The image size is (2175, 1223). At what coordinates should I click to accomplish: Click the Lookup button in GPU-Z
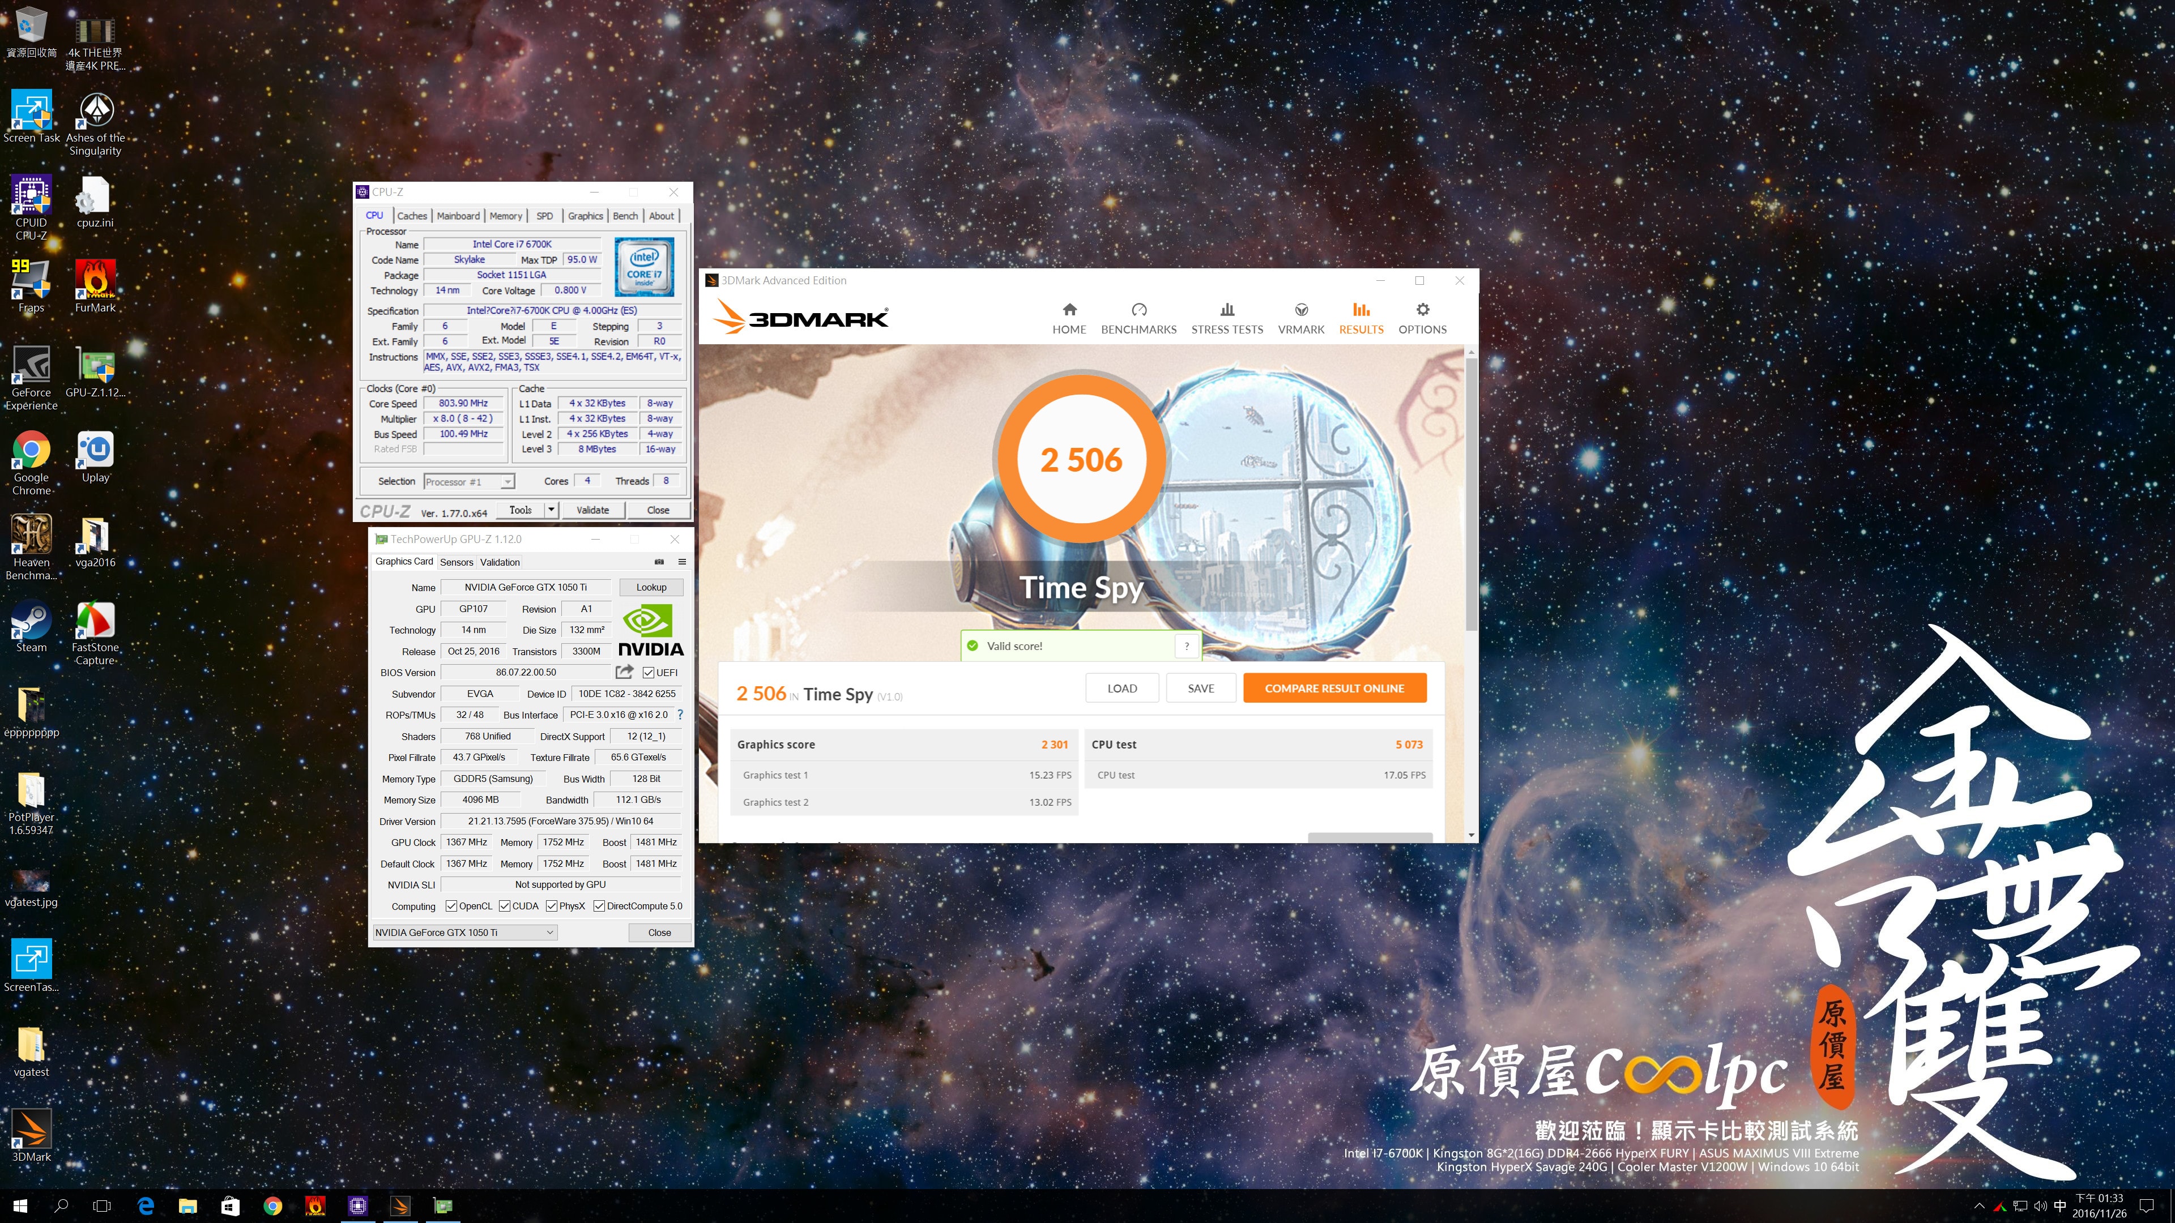(651, 588)
